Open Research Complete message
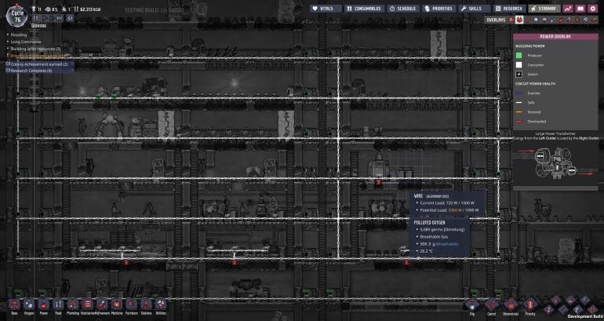This screenshot has width=604, height=321. click(x=40, y=71)
